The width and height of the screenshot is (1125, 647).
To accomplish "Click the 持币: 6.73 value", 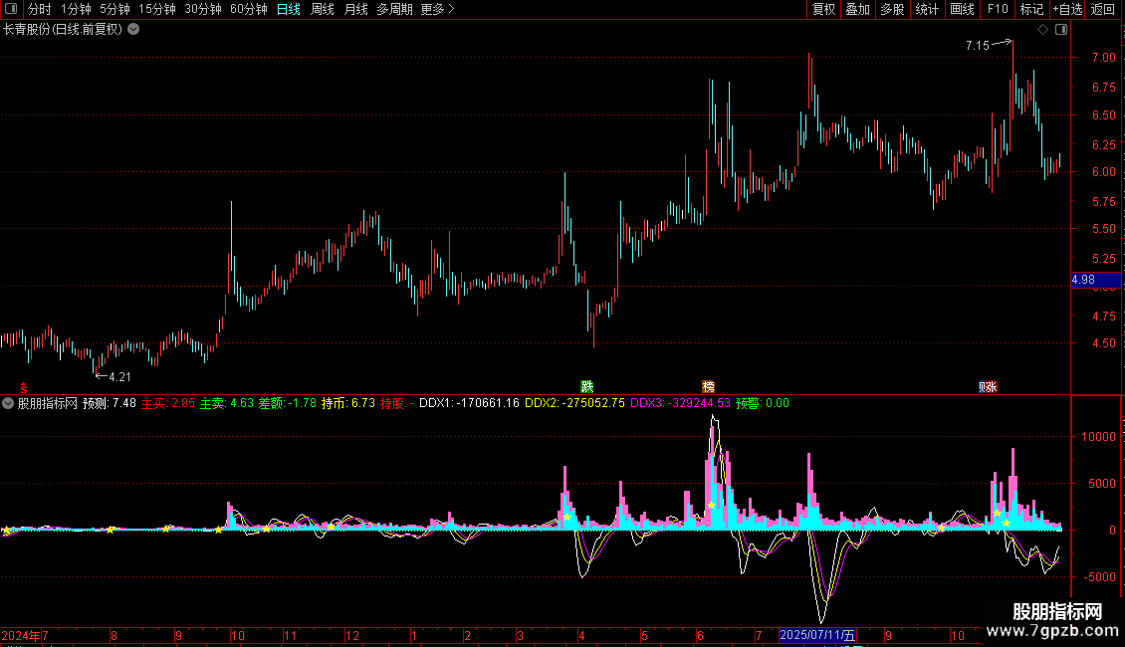I will coord(348,403).
